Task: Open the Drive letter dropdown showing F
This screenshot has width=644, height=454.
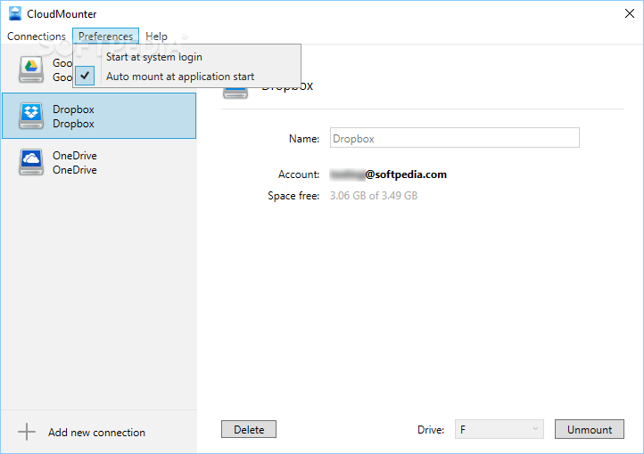Action: tap(499, 429)
